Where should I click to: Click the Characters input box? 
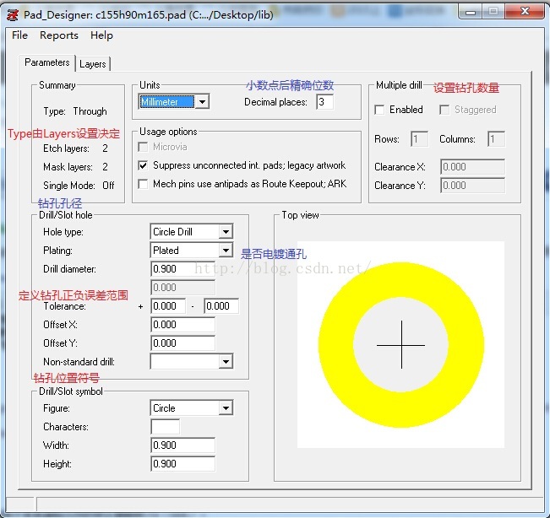165,427
